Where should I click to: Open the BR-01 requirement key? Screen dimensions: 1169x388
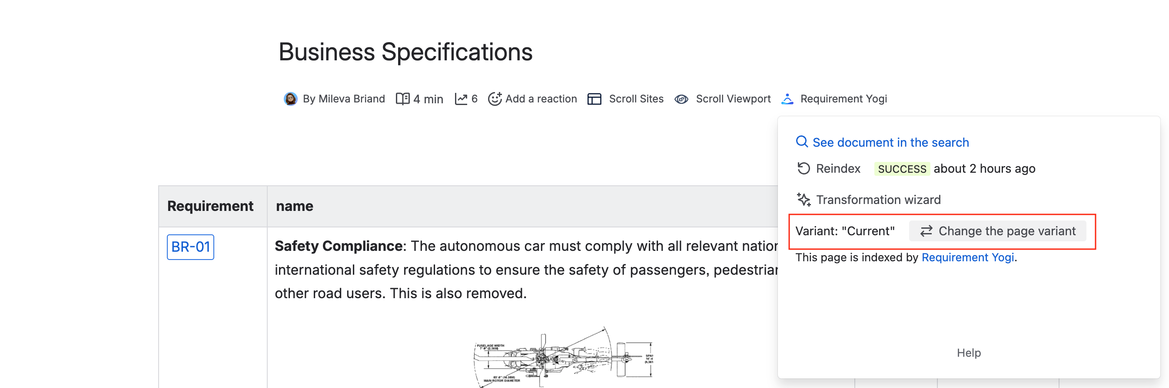point(191,247)
